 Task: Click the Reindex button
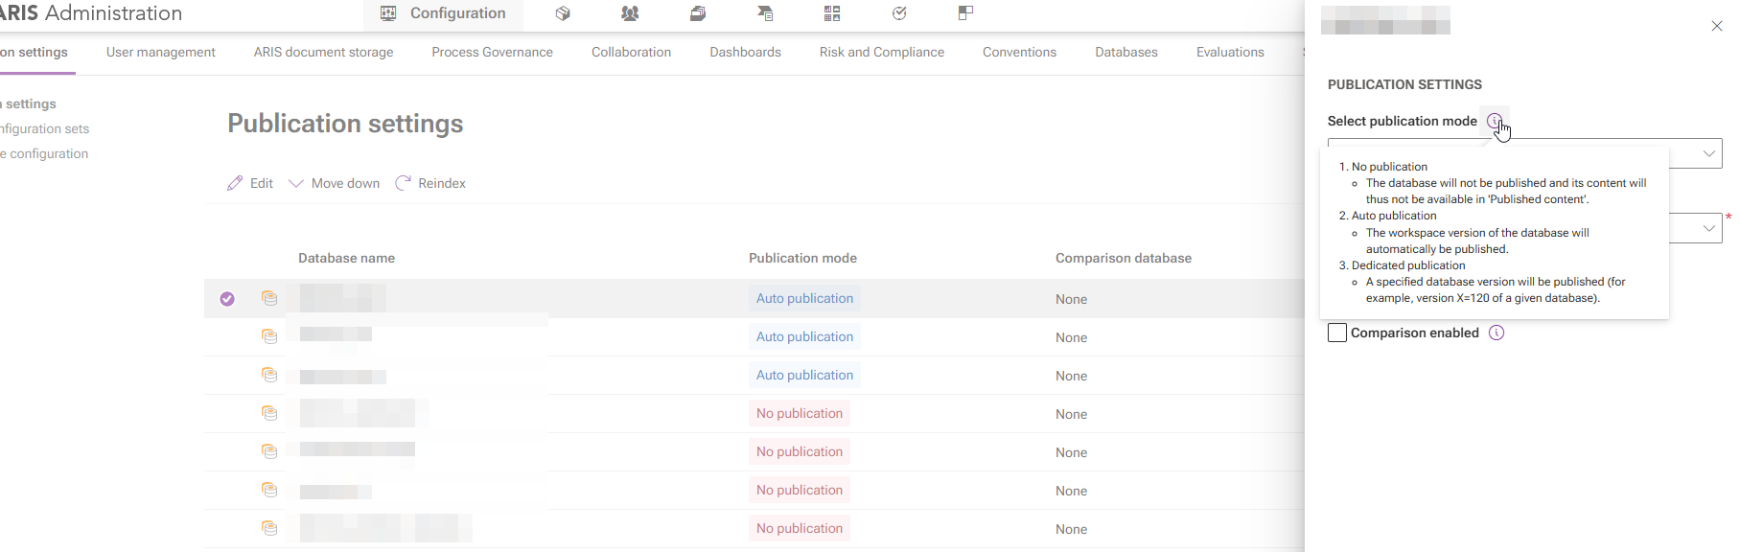tap(430, 183)
